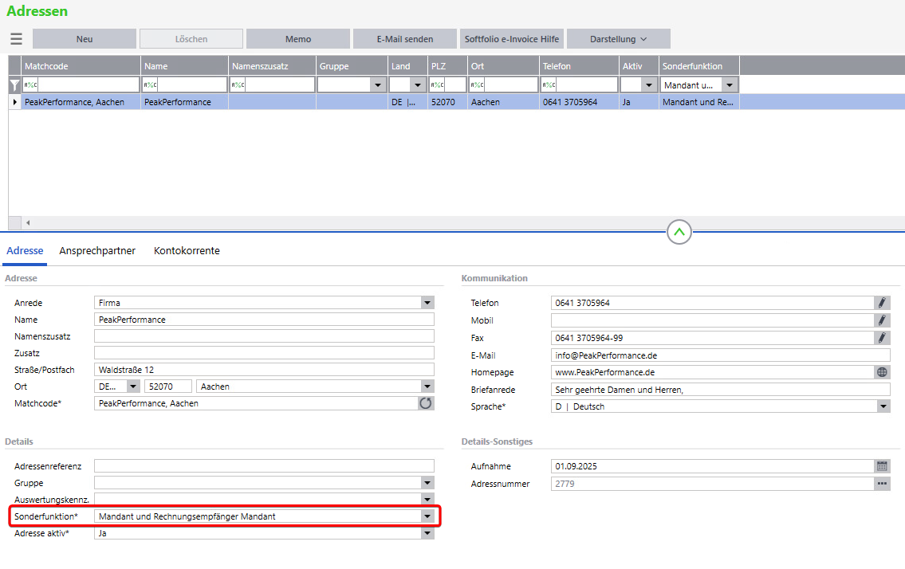
Task: Open the Land filter dropdown in grid
Action: (418, 85)
